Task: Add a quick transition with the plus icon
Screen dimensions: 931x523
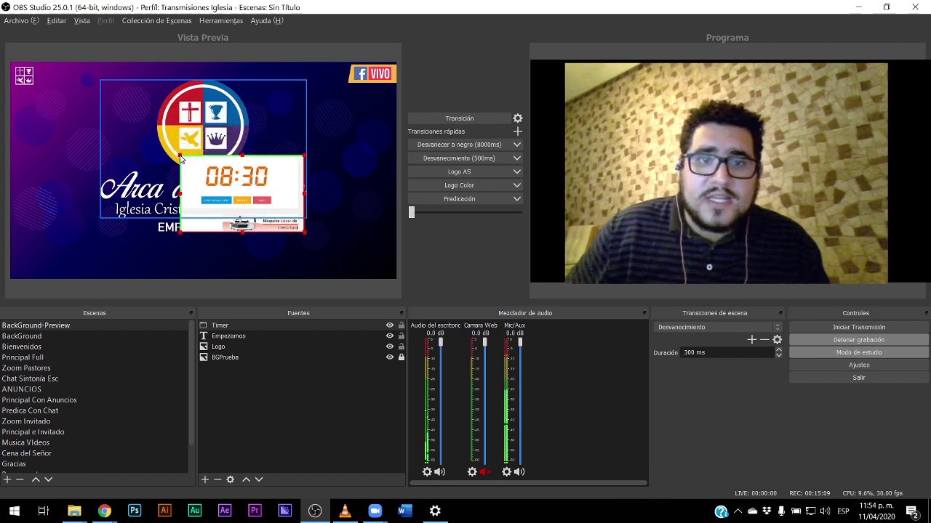Action: coord(518,131)
